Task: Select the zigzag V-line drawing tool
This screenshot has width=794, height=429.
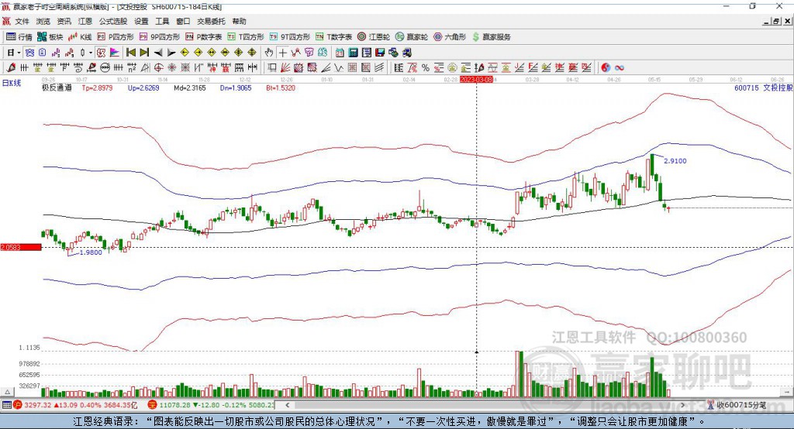Action: [x=339, y=68]
